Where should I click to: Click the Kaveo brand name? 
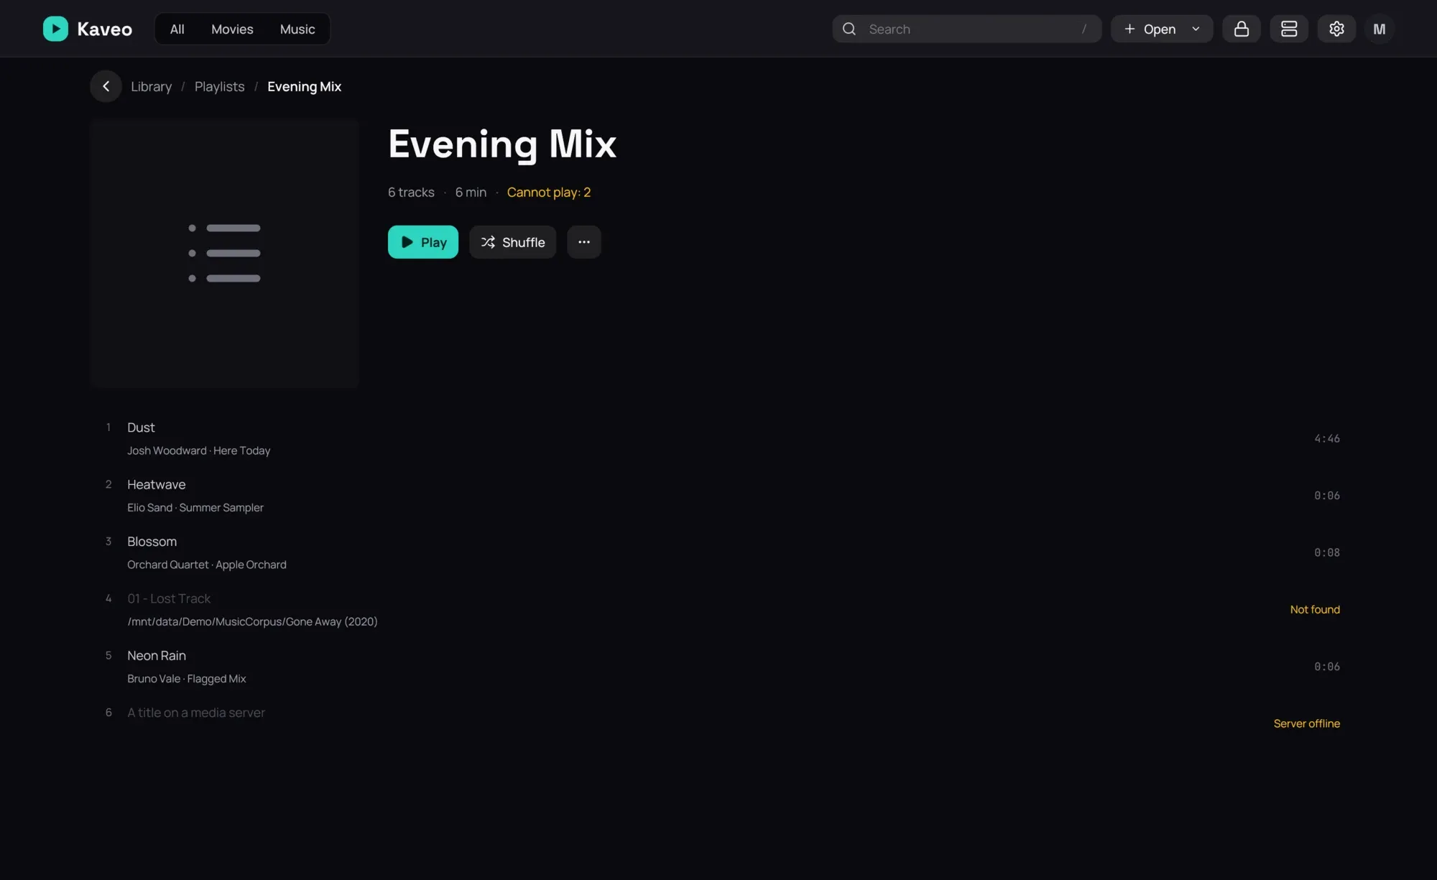[x=104, y=29]
